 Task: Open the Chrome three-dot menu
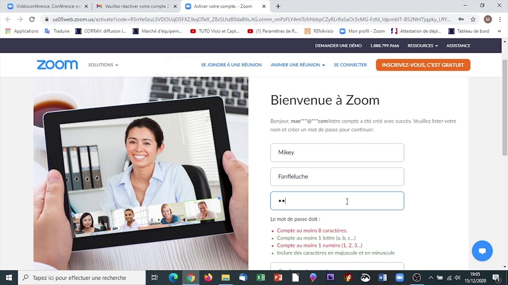(x=500, y=19)
